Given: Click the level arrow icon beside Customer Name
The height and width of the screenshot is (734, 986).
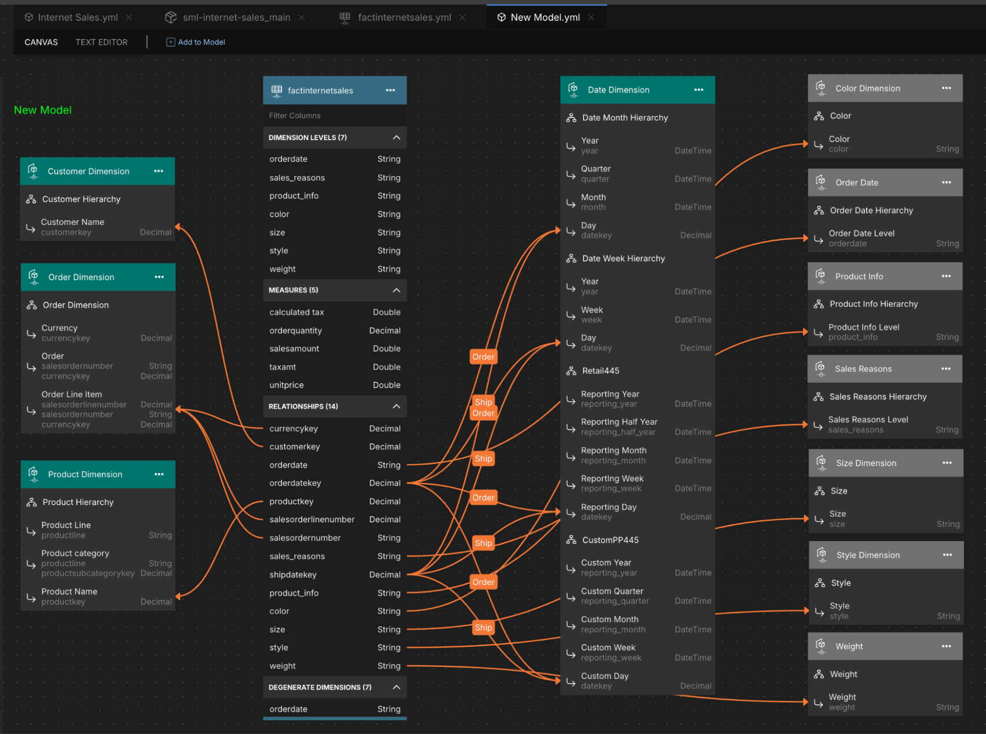Looking at the screenshot, I should tap(31, 227).
